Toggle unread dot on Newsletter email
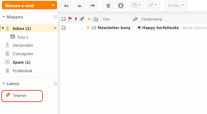This screenshot has width=207, height=114. click(x=88, y=28)
